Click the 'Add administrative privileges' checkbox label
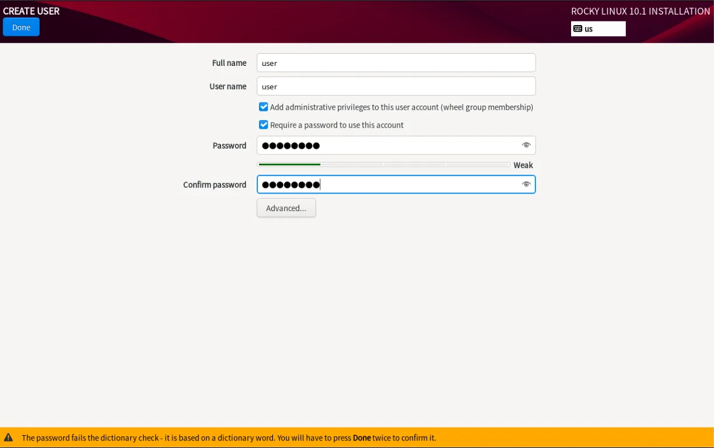 [x=401, y=107]
